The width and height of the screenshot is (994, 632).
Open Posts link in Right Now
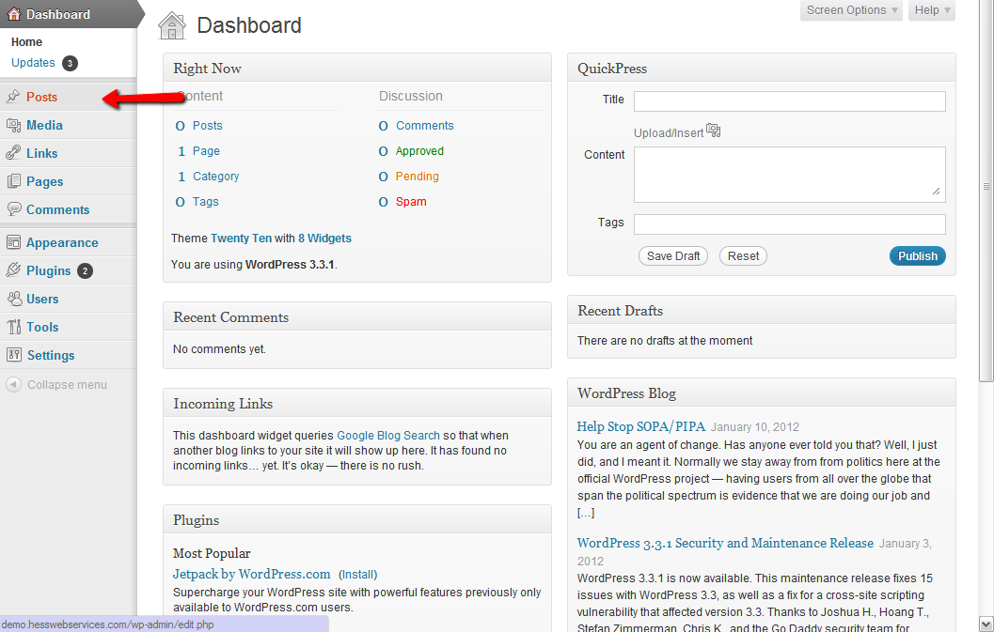(x=207, y=126)
